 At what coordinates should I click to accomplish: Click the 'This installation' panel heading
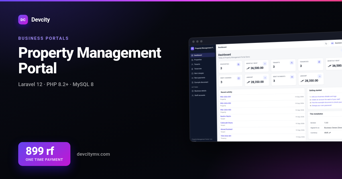pyautogui.click(x=316, y=114)
